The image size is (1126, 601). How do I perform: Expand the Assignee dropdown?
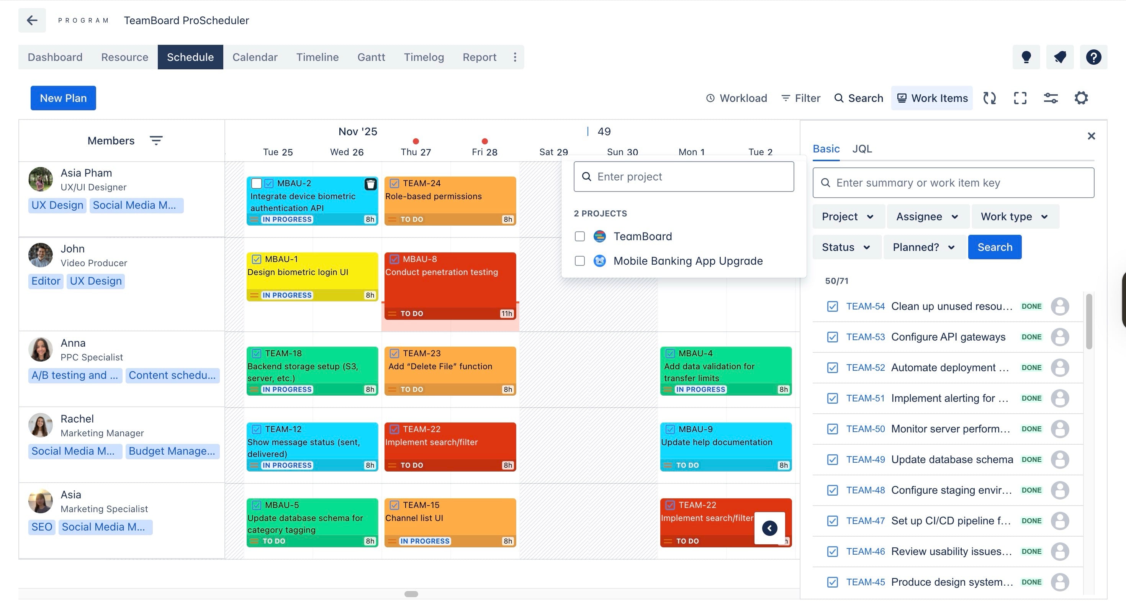(x=927, y=216)
